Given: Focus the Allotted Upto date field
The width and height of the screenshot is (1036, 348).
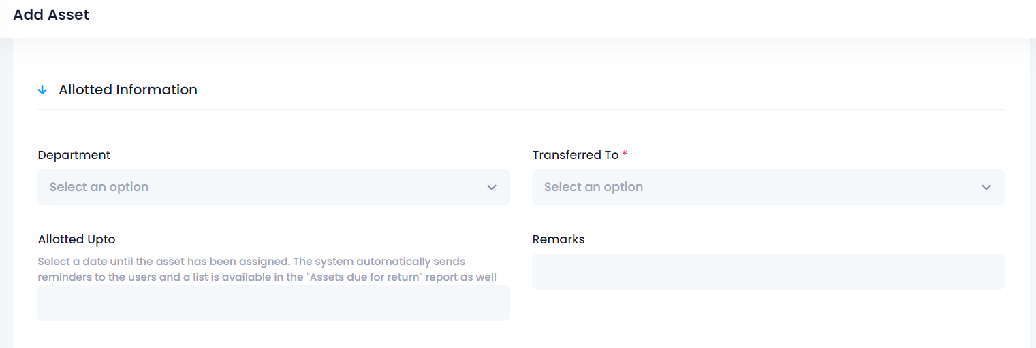Looking at the screenshot, I should pyautogui.click(x=274, y=303).
